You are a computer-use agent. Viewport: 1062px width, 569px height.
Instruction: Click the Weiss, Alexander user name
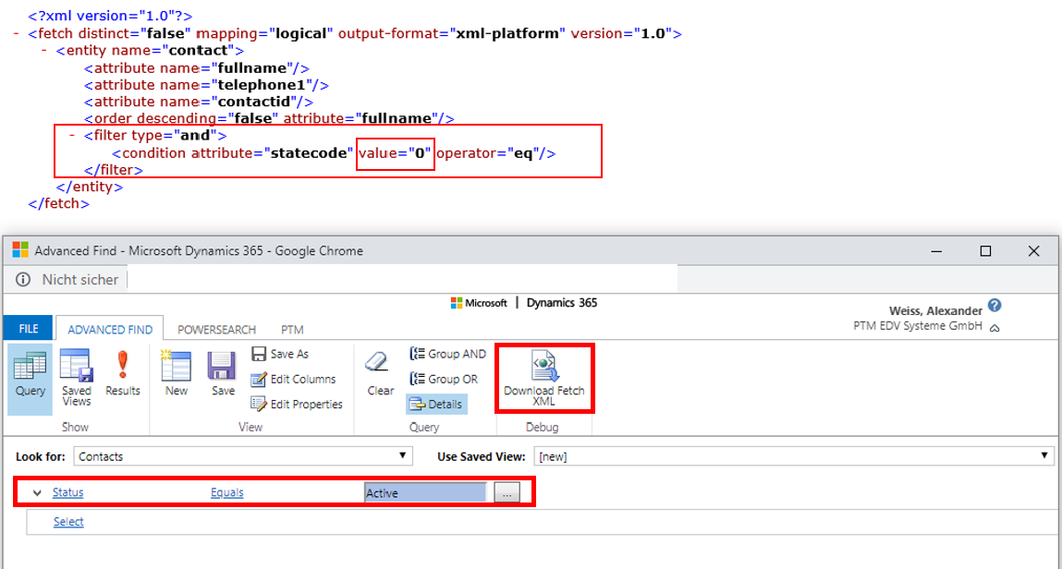(x=935, y=311)
